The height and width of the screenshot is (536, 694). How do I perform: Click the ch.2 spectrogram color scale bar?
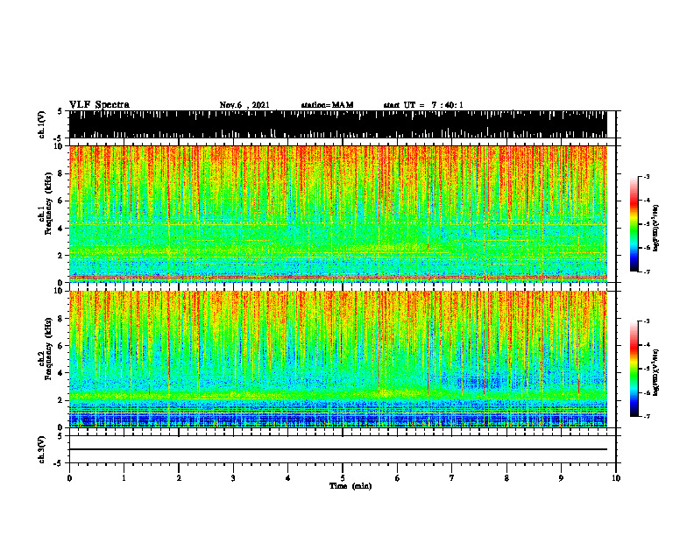tap(634, 369)
